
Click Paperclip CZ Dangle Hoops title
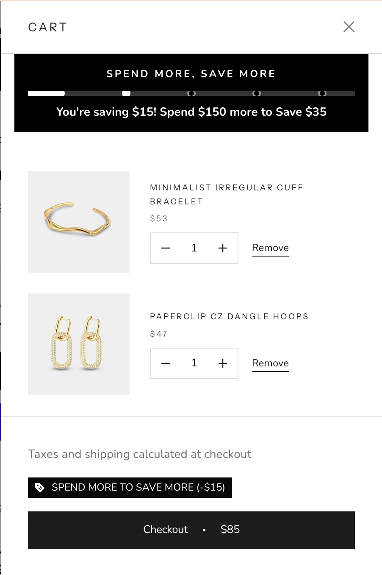229,316
